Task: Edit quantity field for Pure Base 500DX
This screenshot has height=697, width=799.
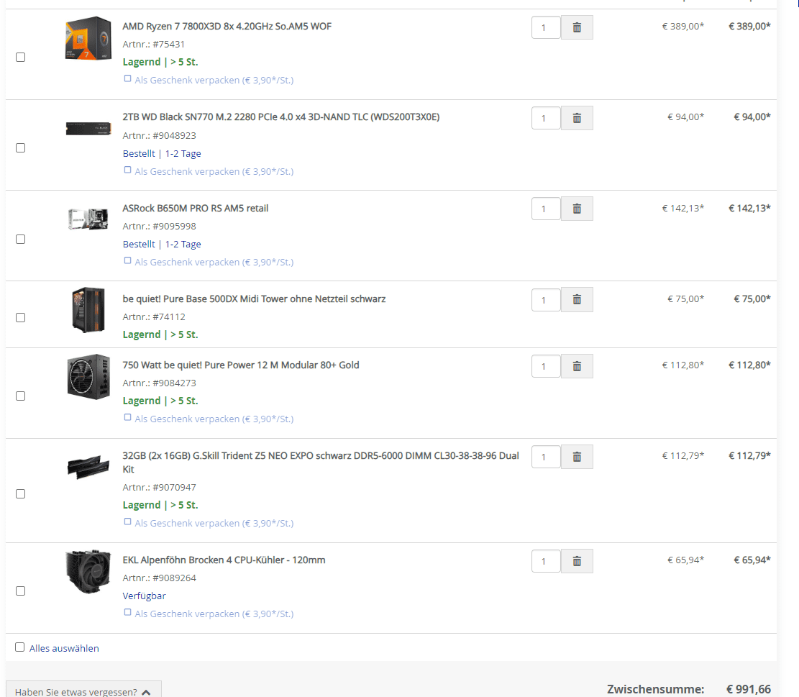Action: [546, 299]
